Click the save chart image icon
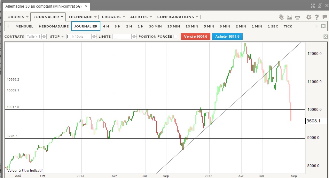 pyautogui.click(x=290, y=17)
